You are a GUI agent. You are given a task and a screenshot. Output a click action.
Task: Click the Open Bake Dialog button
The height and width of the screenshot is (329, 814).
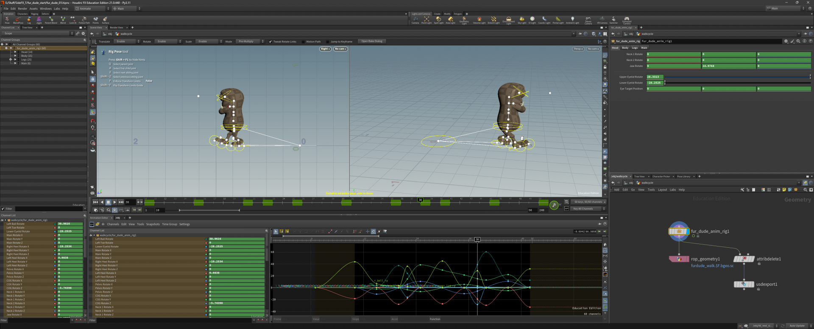(371, 41)
